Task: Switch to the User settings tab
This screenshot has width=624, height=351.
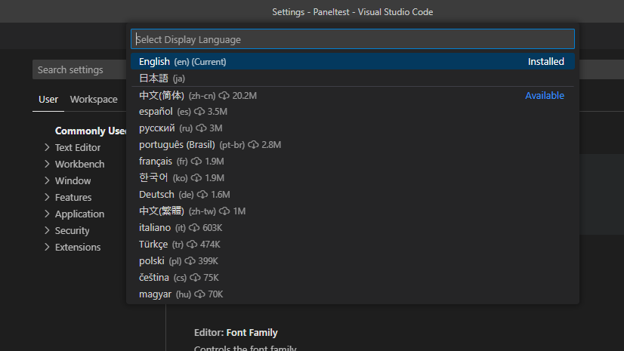Action: [48, 100]
